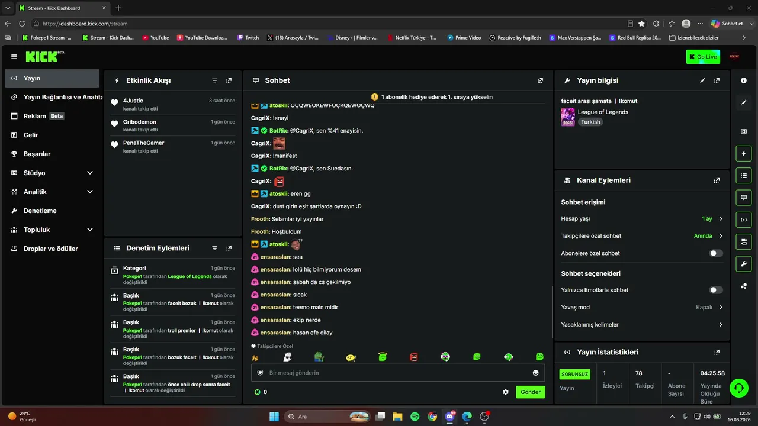Pop out the Sohbet chat panel

point(540,80)
